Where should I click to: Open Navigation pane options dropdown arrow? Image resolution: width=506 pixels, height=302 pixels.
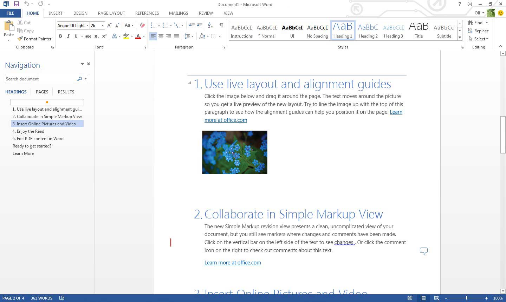pos(82,64)
